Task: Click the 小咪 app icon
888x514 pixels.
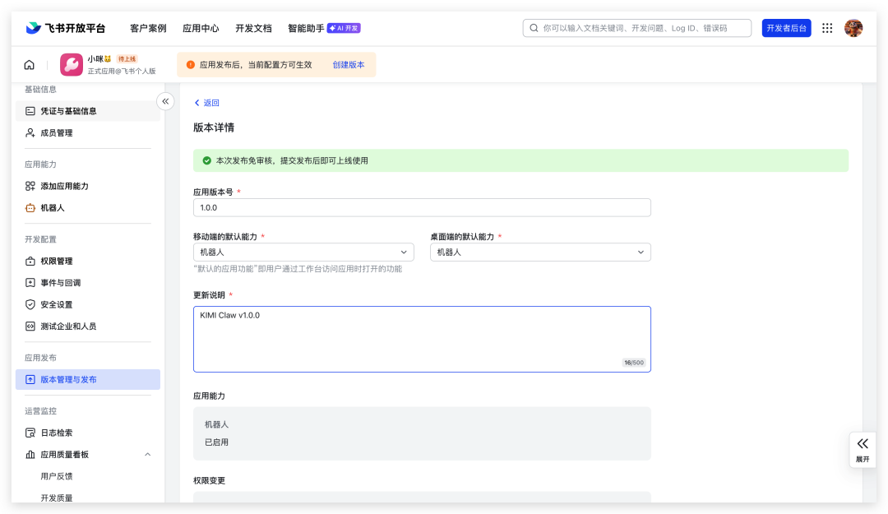Action: [72, 65]
